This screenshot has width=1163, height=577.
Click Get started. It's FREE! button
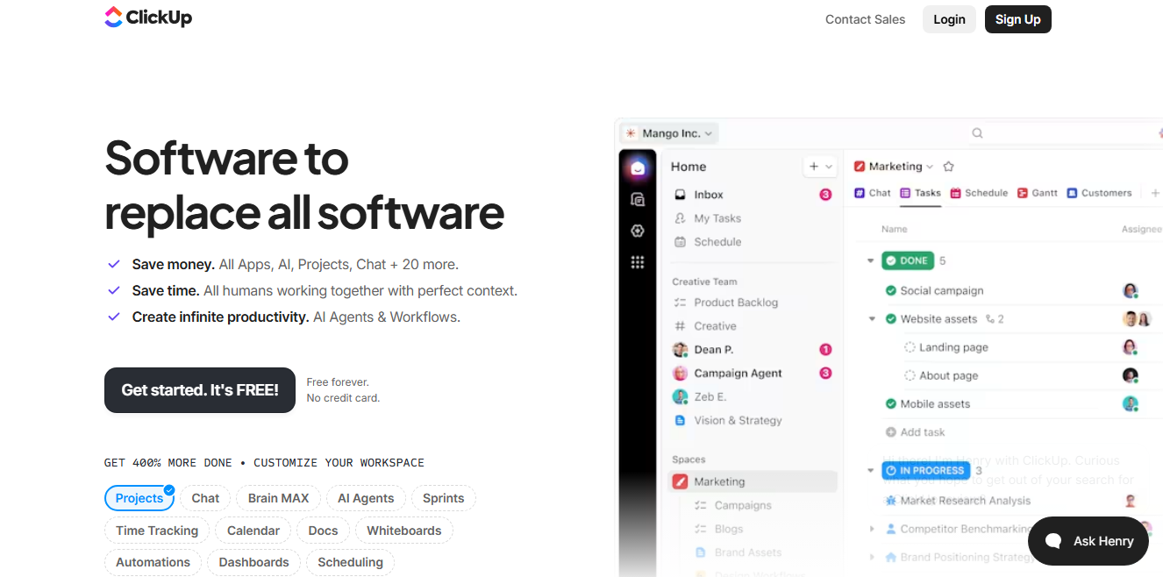tap(200, 390)
